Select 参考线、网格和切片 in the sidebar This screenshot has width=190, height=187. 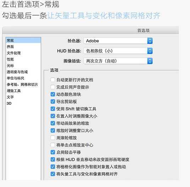coord(23,84)
